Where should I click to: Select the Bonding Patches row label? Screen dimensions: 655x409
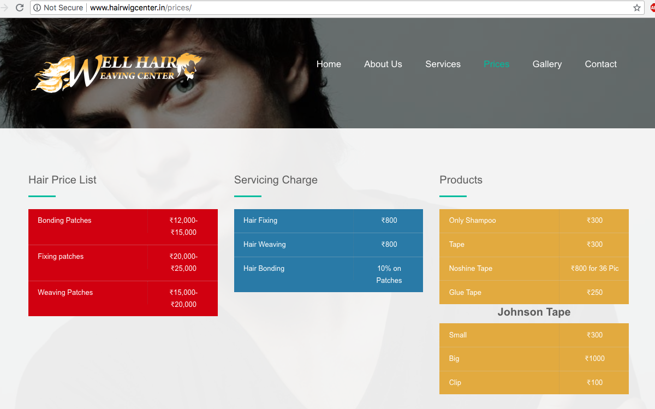point(64,221)
